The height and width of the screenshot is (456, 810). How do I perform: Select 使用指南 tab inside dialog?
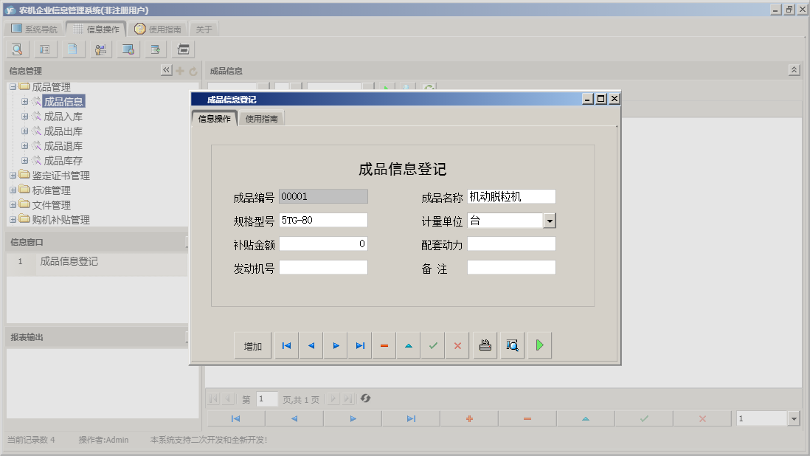click(x=261, y=119)
